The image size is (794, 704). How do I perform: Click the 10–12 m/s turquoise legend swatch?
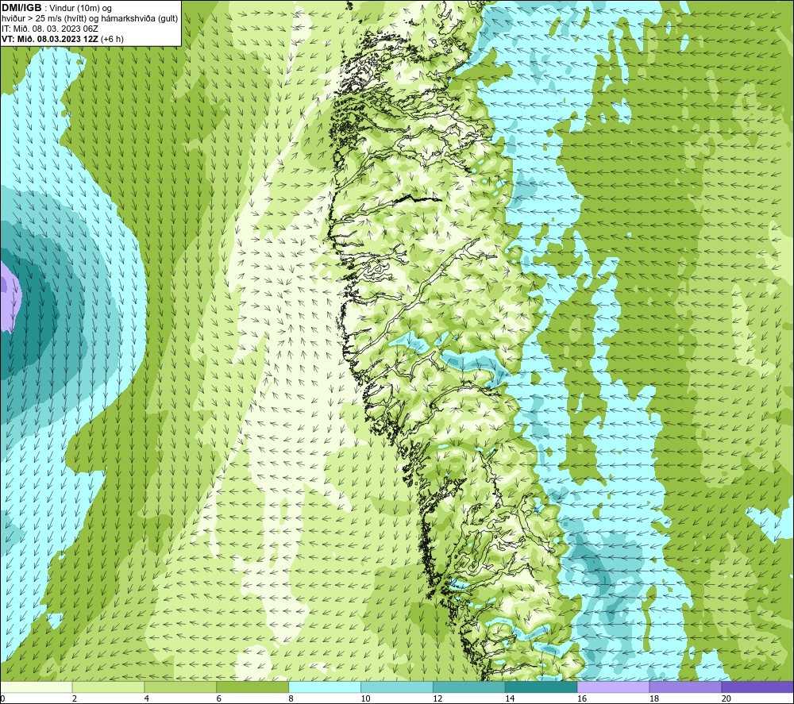(x=397, y=687)
